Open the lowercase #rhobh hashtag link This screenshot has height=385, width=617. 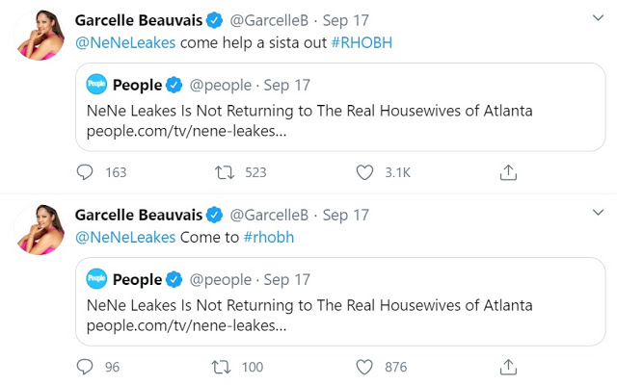click(269, 237)
